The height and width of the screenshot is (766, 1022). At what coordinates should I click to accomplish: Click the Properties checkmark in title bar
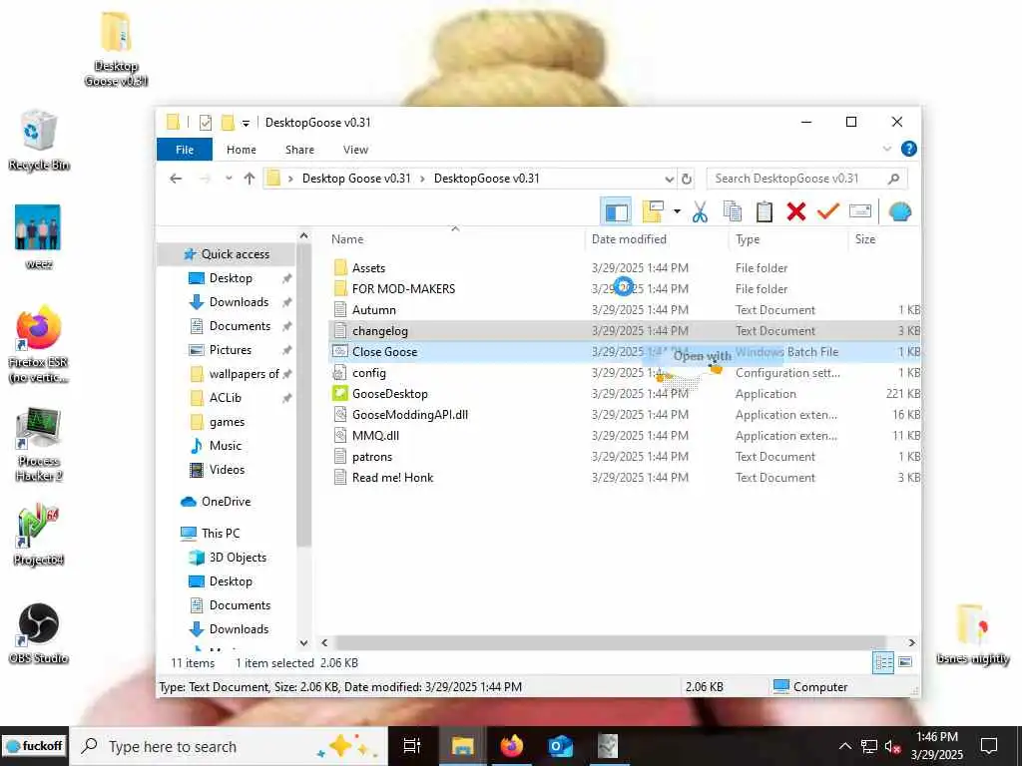click(x=206, y=122)
